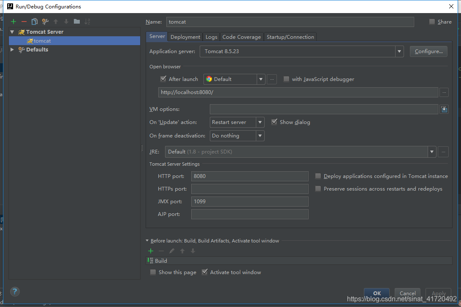Move before-launch task down
Screen dimensions: 461x307
point(193,251)
